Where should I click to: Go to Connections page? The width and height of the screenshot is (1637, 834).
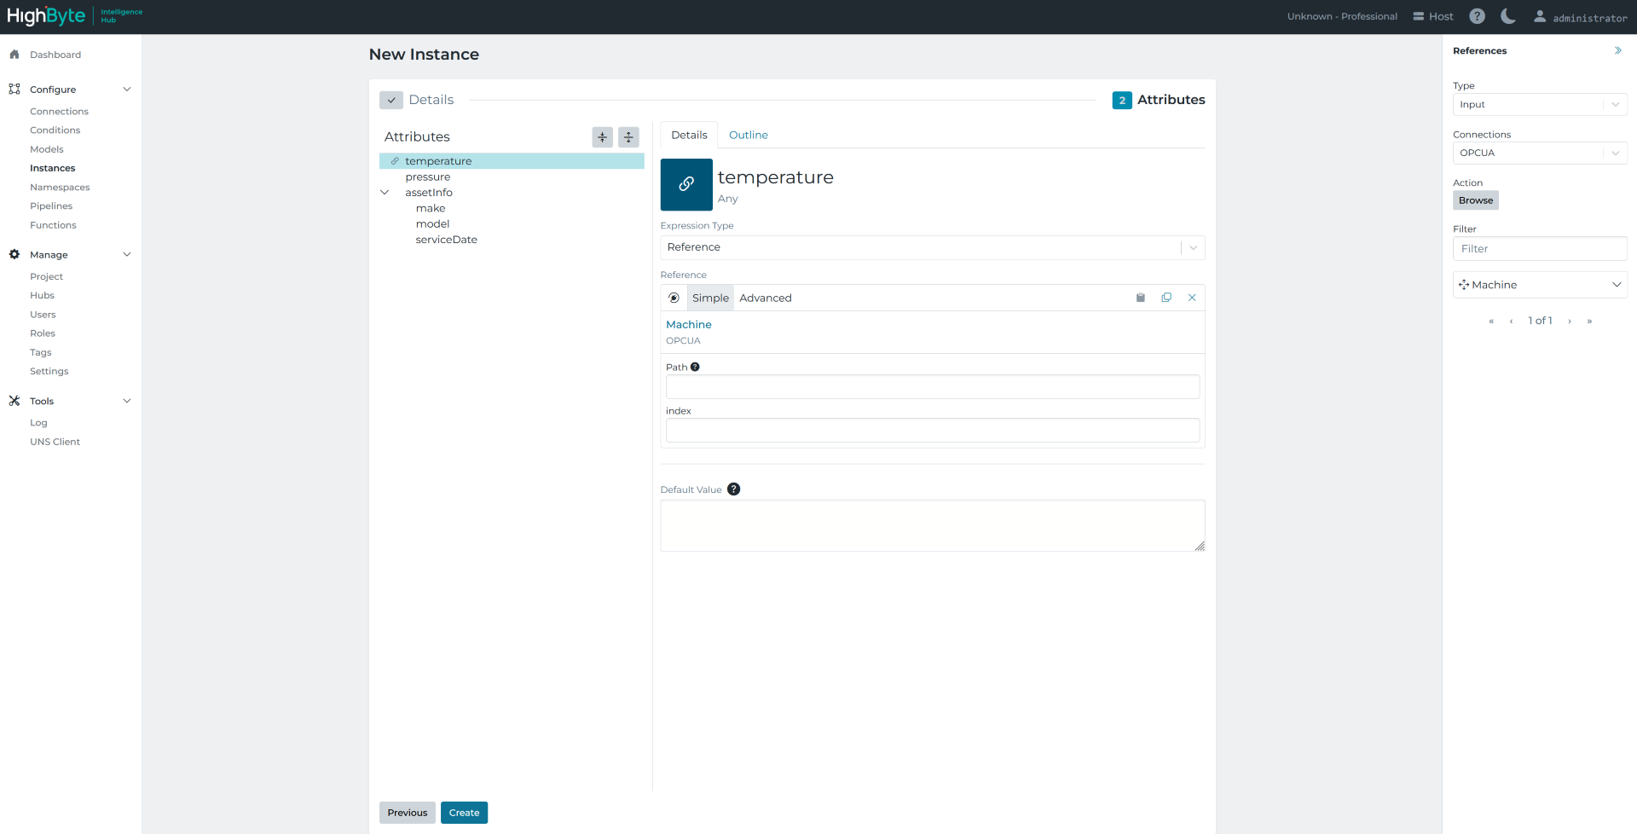click(x=59, y=112)
